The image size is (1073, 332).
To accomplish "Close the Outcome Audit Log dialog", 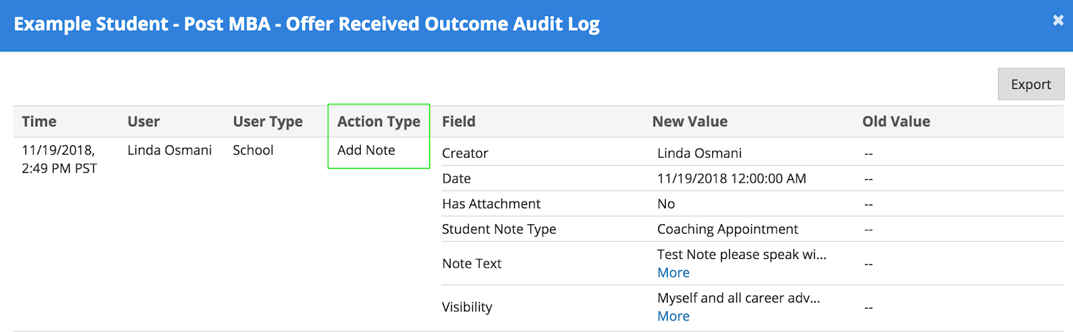I will (x=1058, y=20).
